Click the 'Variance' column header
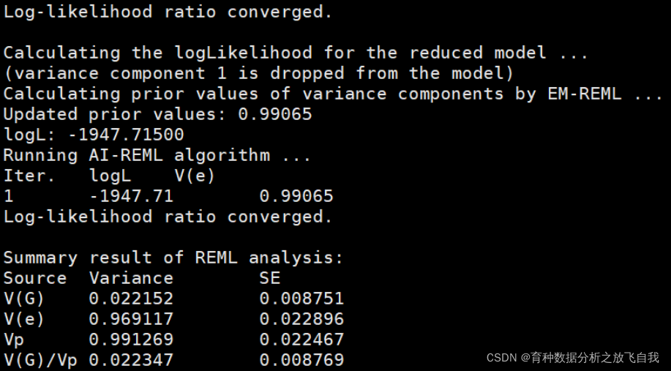Viewport: 671px width, 371px height. (x=131, y=278)
